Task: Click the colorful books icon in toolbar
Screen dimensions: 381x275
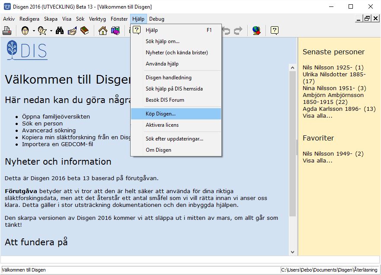Action: [115, 31]
